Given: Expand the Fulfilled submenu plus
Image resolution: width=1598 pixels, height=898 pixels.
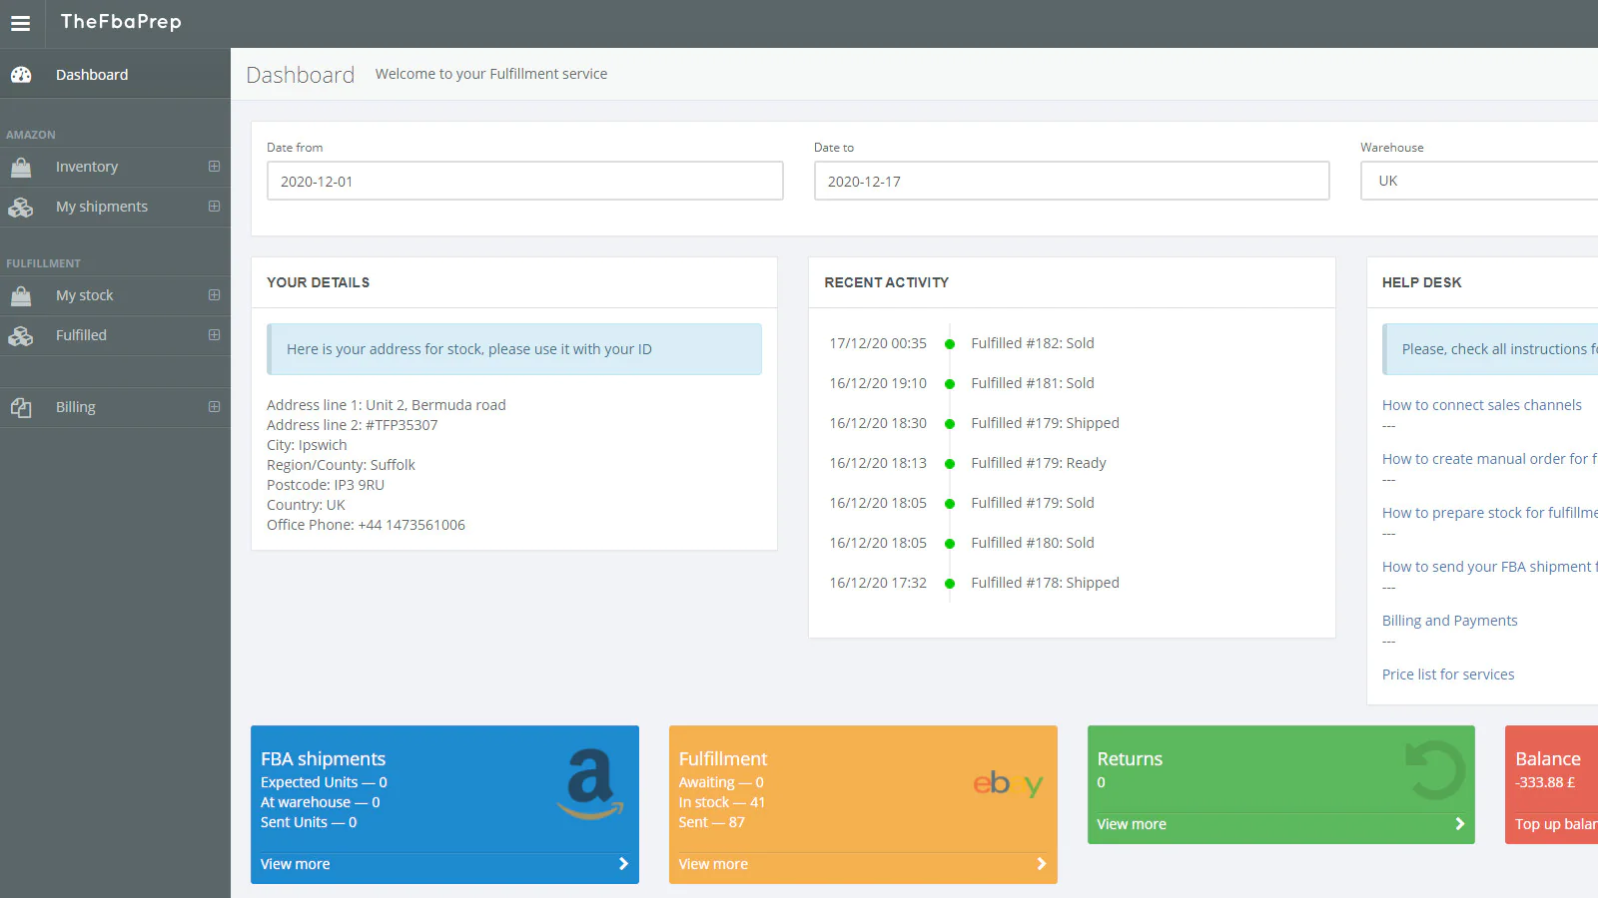Looking at the screenshot, I should pos(214,335).
